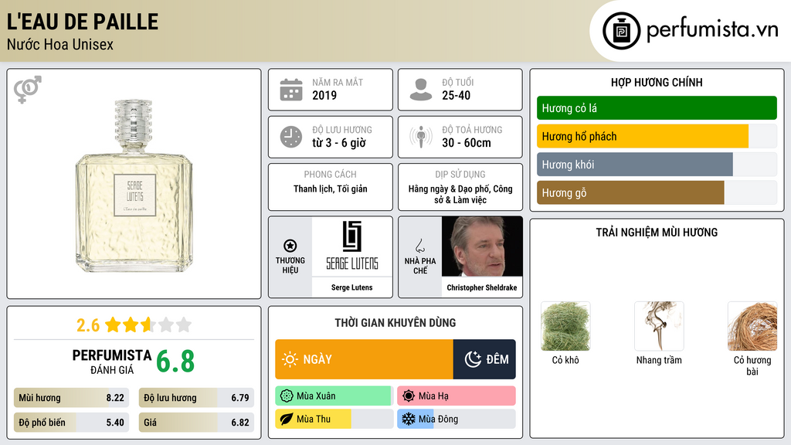Click the 2.6 user rating number
Screen dimensions: 791x445
88,325
